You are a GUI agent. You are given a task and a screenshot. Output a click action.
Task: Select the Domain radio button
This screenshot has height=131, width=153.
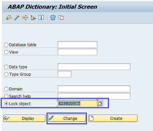click(x=6, y=89)
